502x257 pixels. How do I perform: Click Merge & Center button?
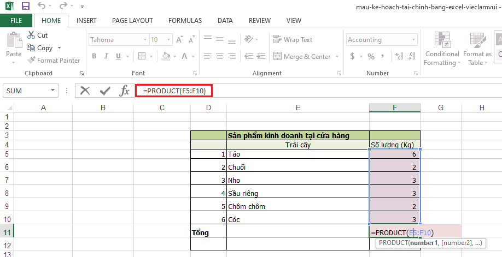(302, 56)
